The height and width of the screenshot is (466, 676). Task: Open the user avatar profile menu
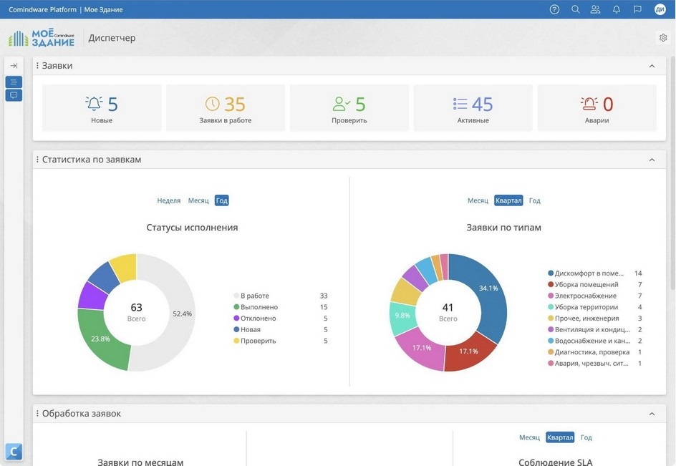pyautogui.click(x=660, y=9)
